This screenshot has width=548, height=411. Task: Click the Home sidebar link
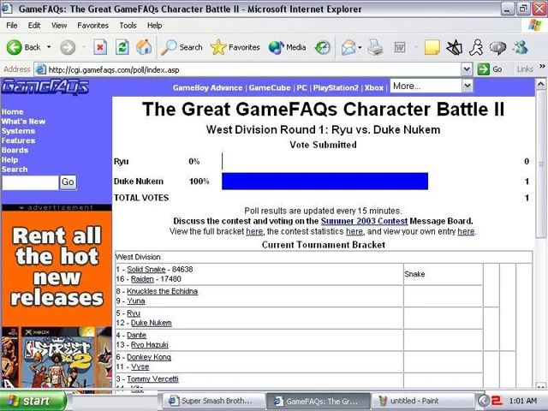pos(13,112)
